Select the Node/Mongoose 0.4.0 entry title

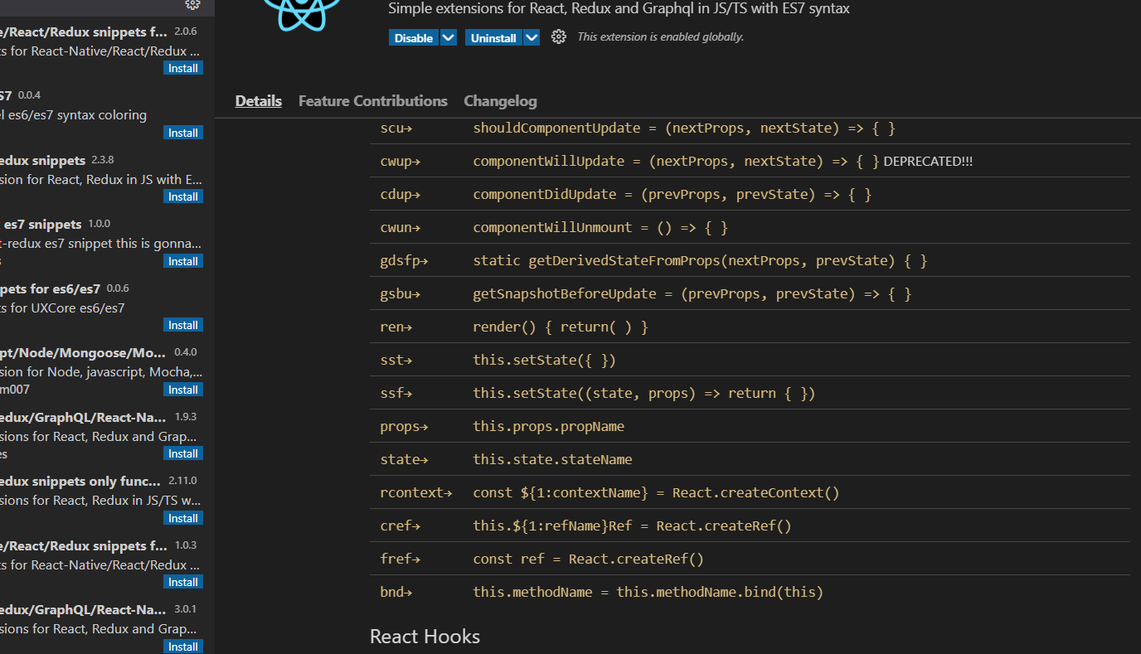coord(84,352)
